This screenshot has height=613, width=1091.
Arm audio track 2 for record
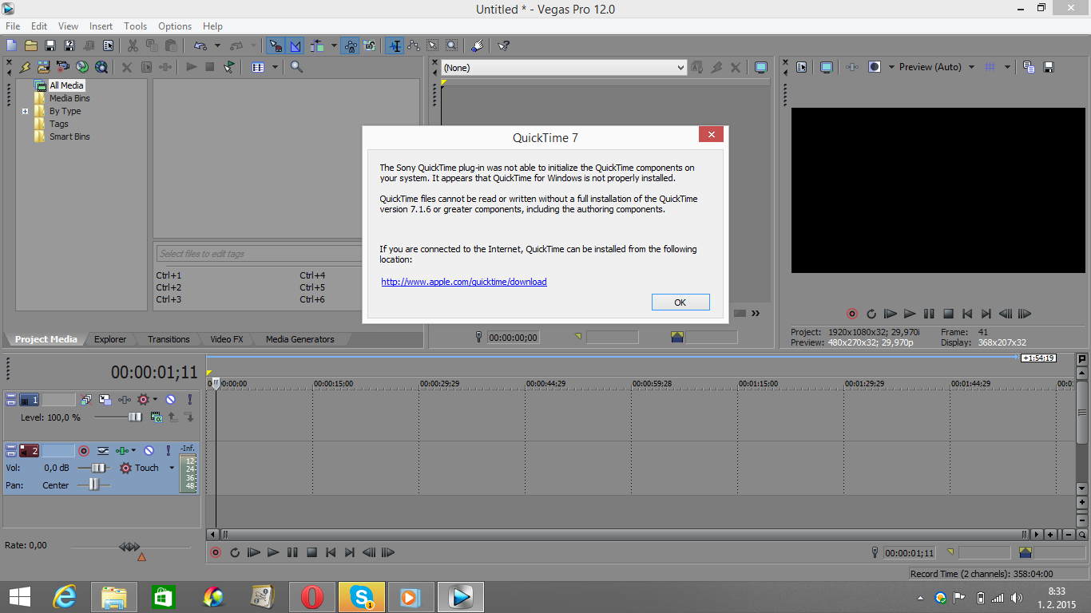(83, 451)
